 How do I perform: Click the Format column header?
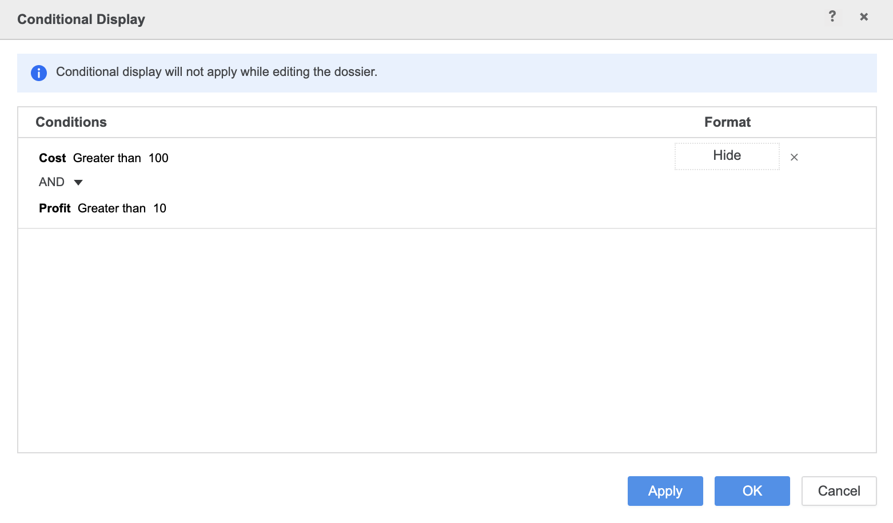pos(727,122)
